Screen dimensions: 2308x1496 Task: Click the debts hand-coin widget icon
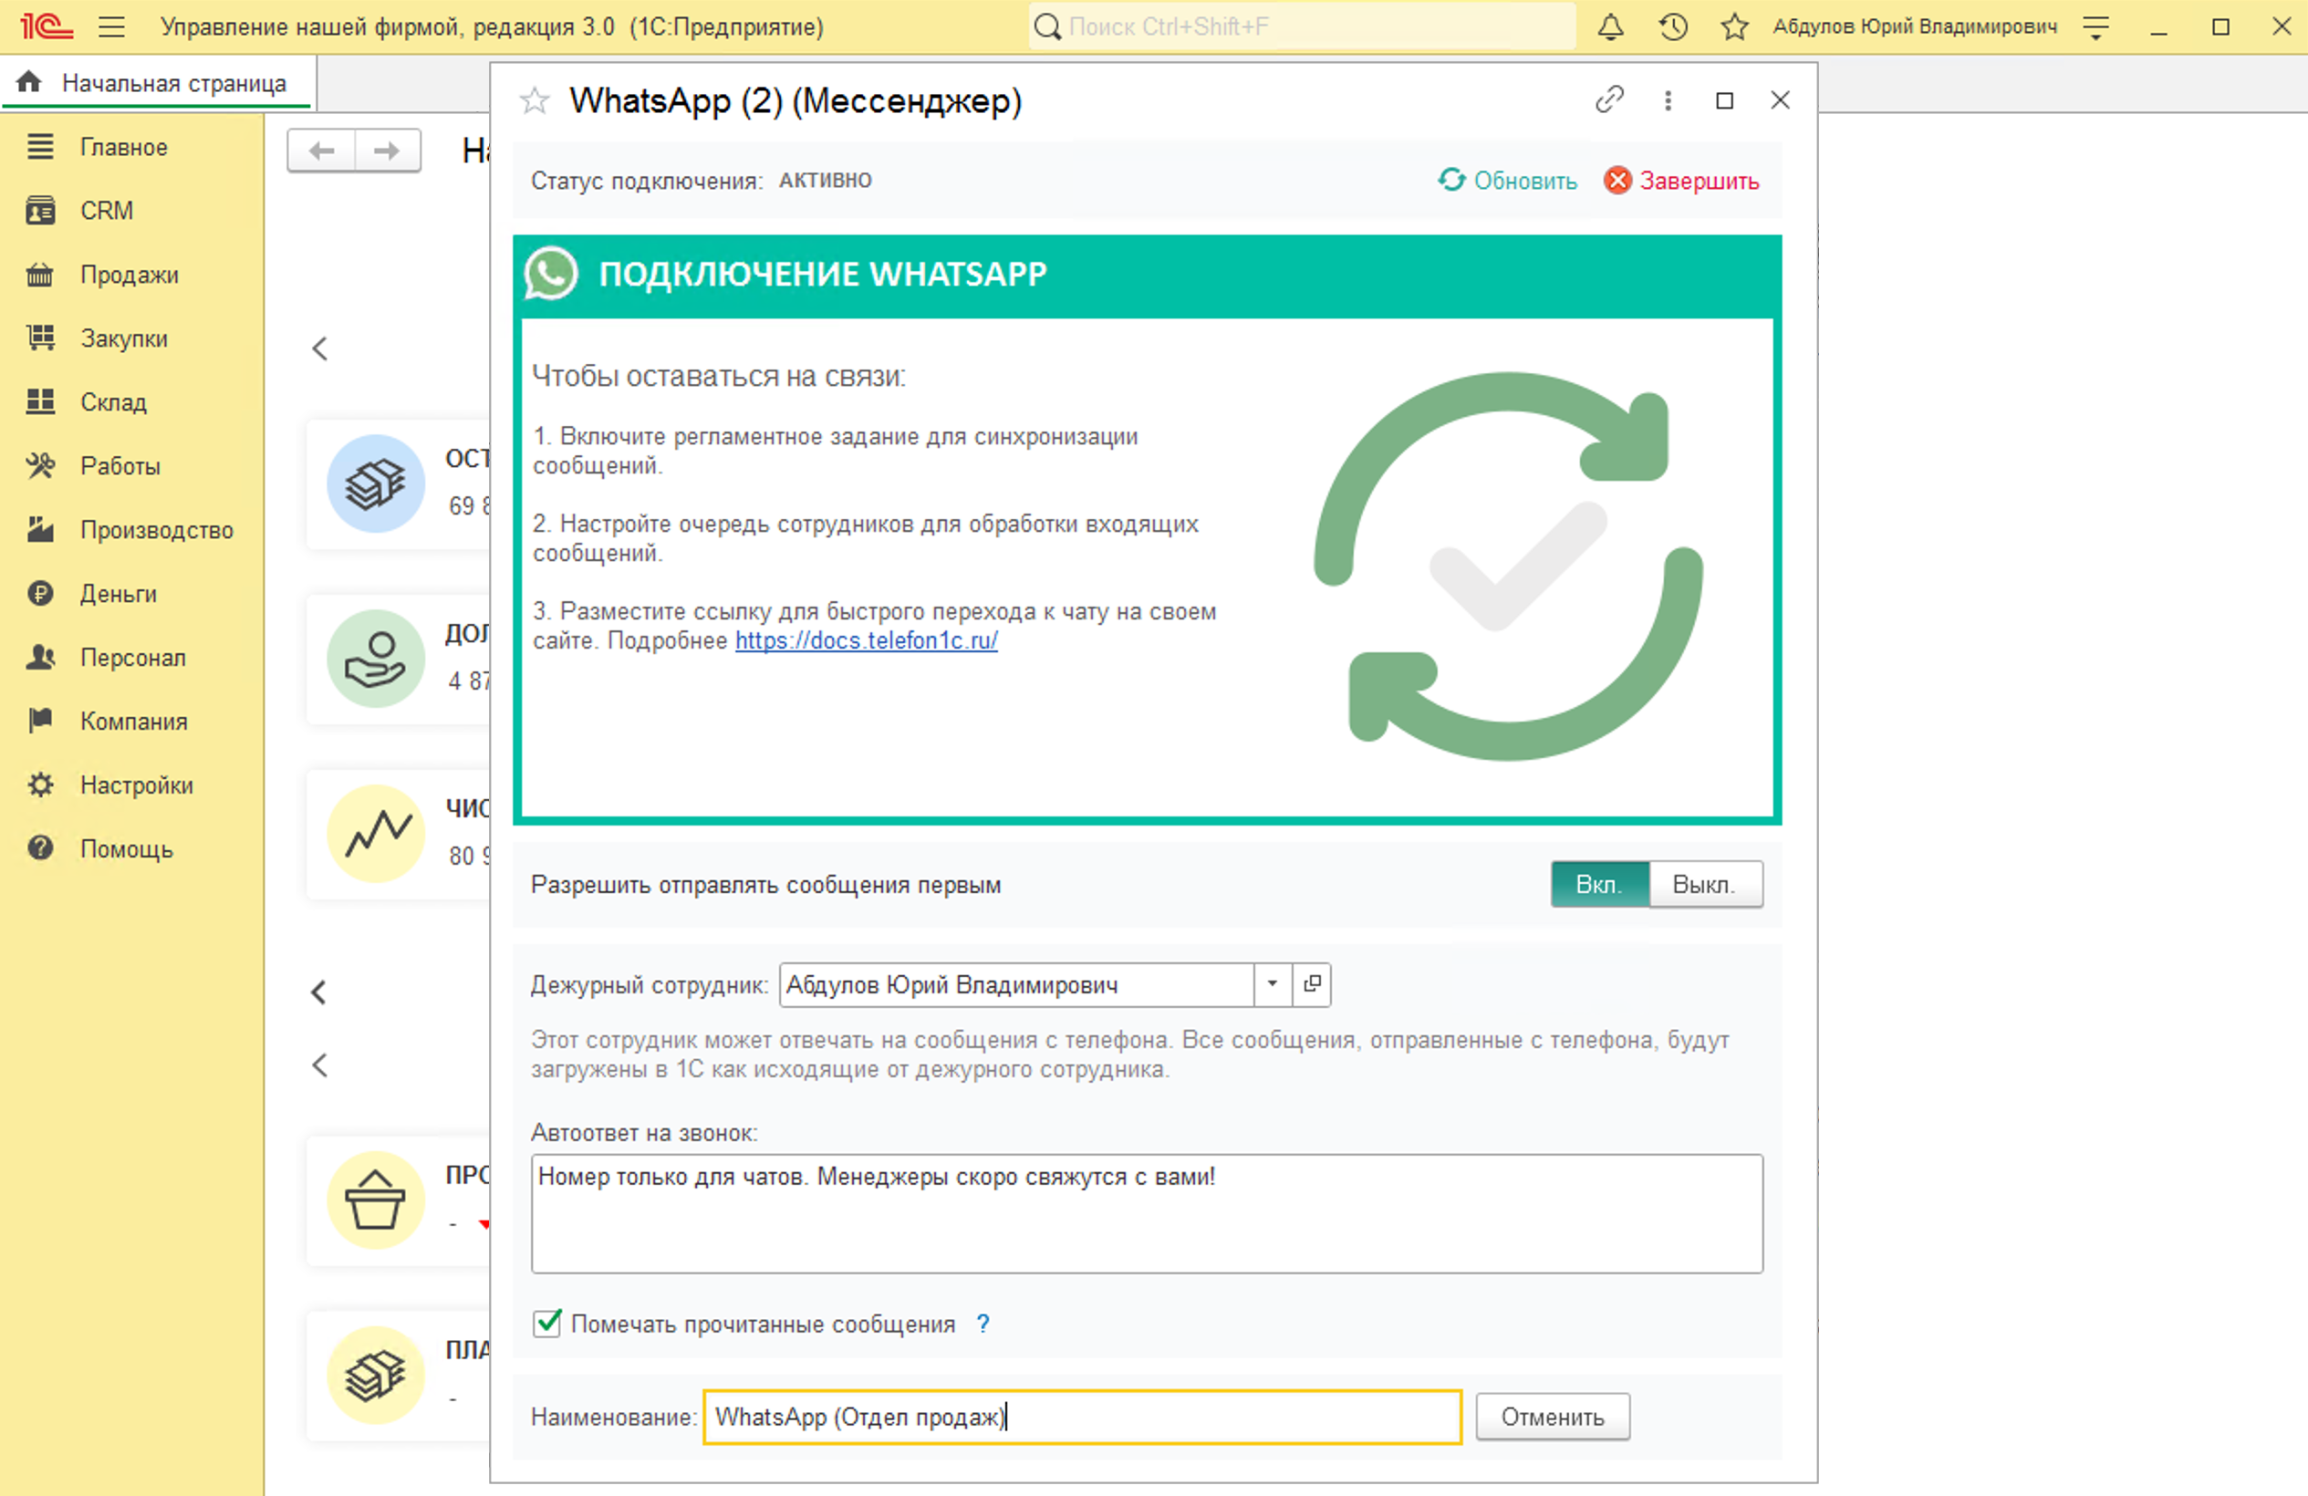pyautogui.click(x=376, y=659)
